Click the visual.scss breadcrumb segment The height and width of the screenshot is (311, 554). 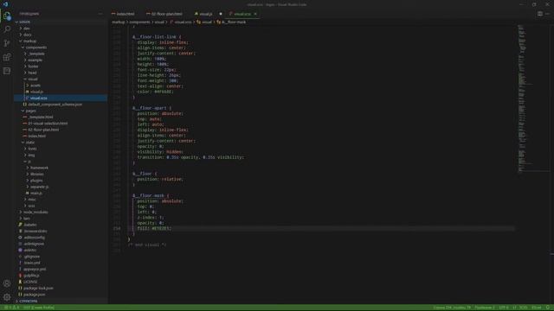183,22
